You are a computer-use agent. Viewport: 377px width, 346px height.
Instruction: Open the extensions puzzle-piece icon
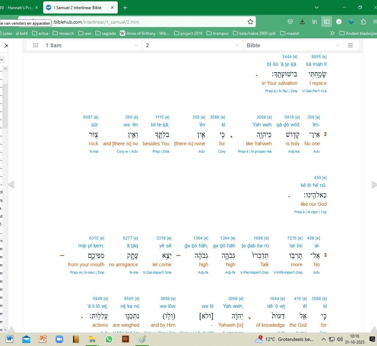(x=363, y=22)
